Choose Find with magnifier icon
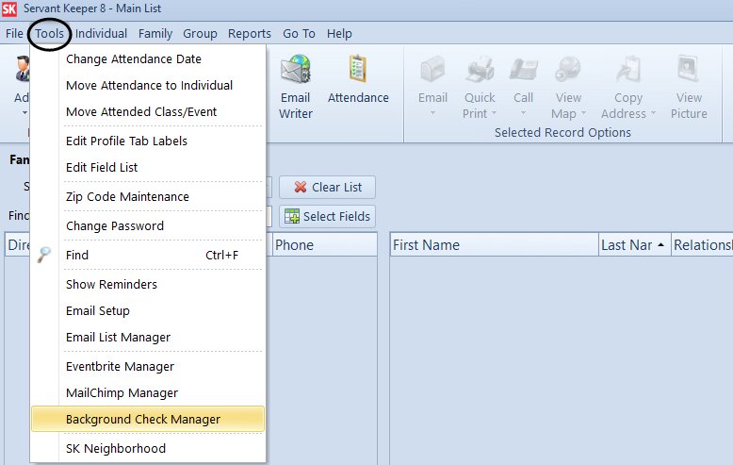Viewport: 733px width, 465px height. coord(77,255)
